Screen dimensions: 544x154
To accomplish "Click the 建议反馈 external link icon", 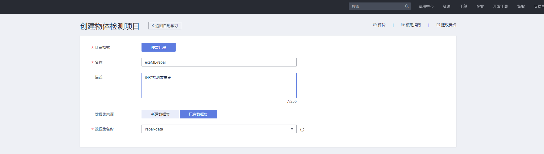I will pos(438,25).
